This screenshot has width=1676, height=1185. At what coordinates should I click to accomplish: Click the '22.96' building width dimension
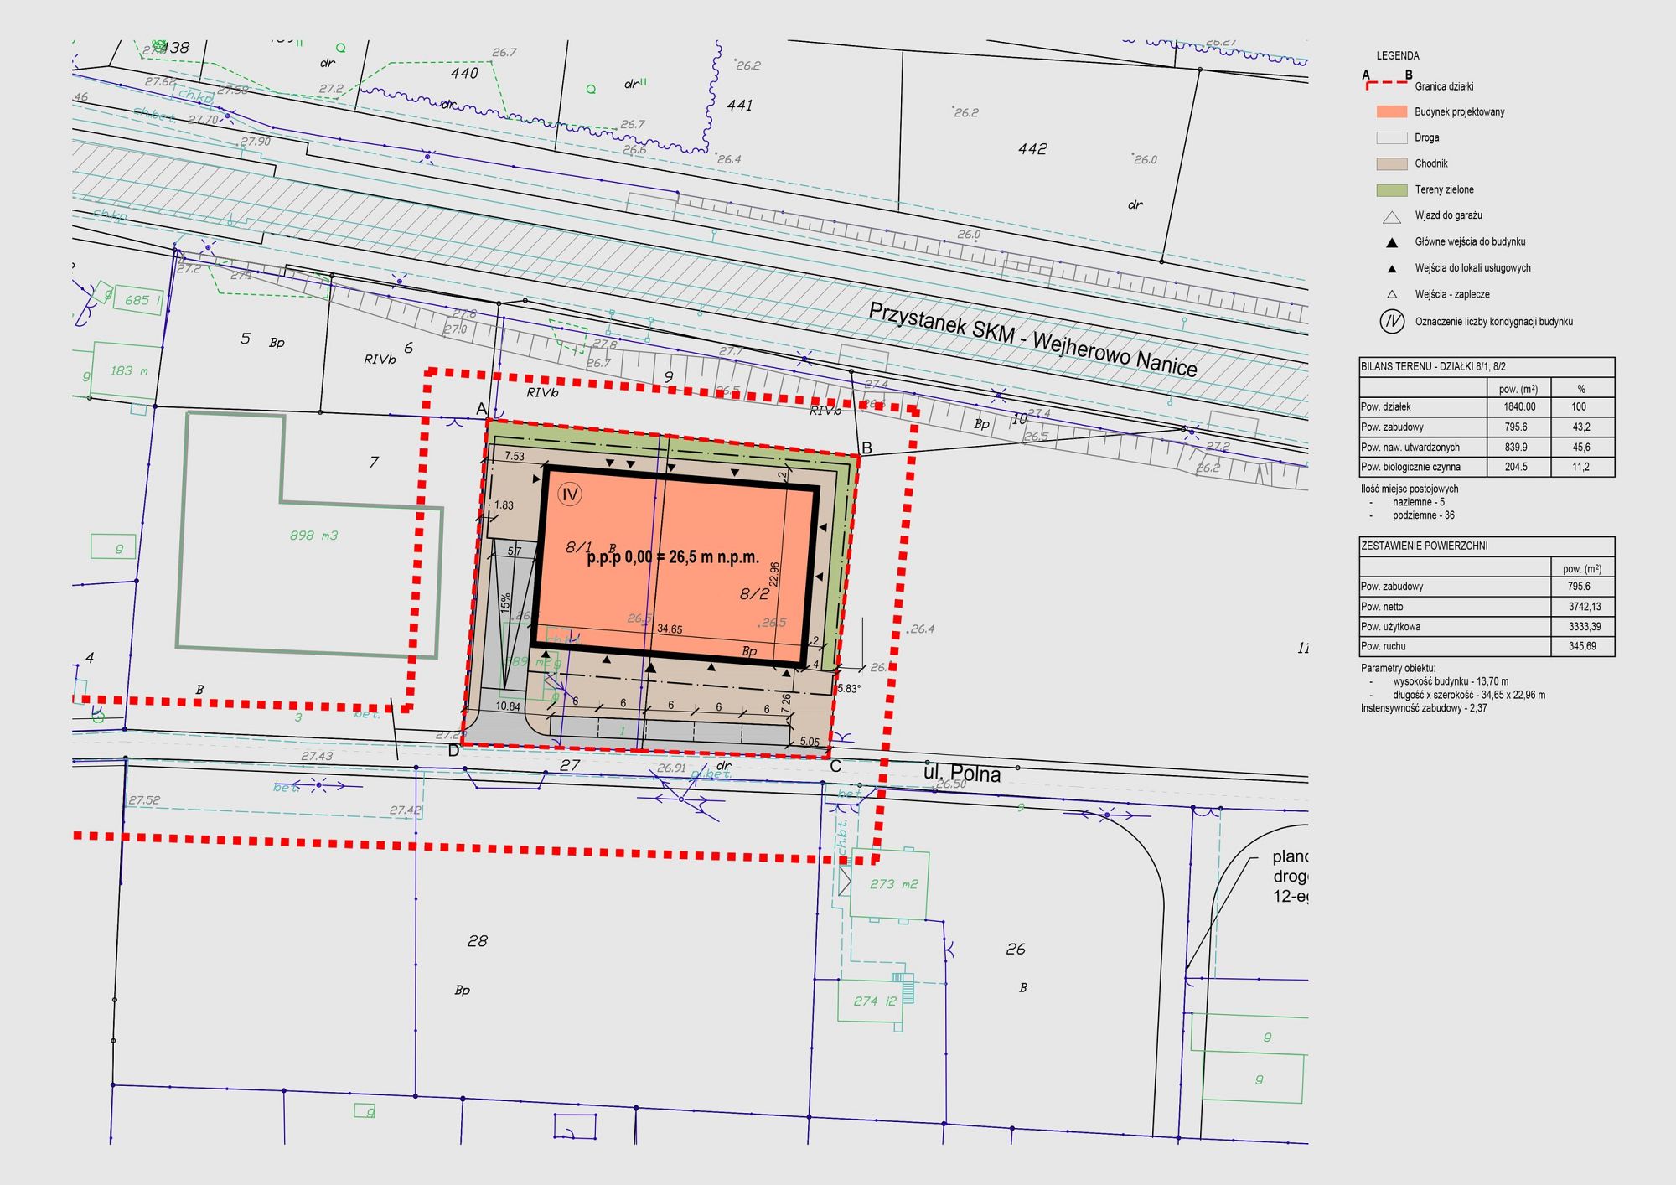click(x=774, y=574)
